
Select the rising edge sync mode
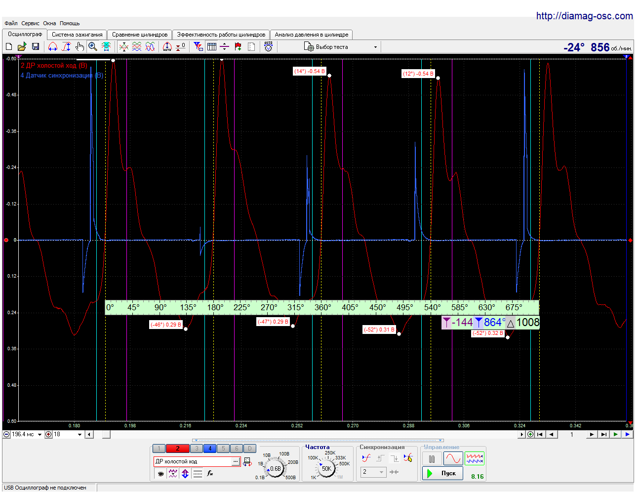pyautogui.click(x=380, y=458)
